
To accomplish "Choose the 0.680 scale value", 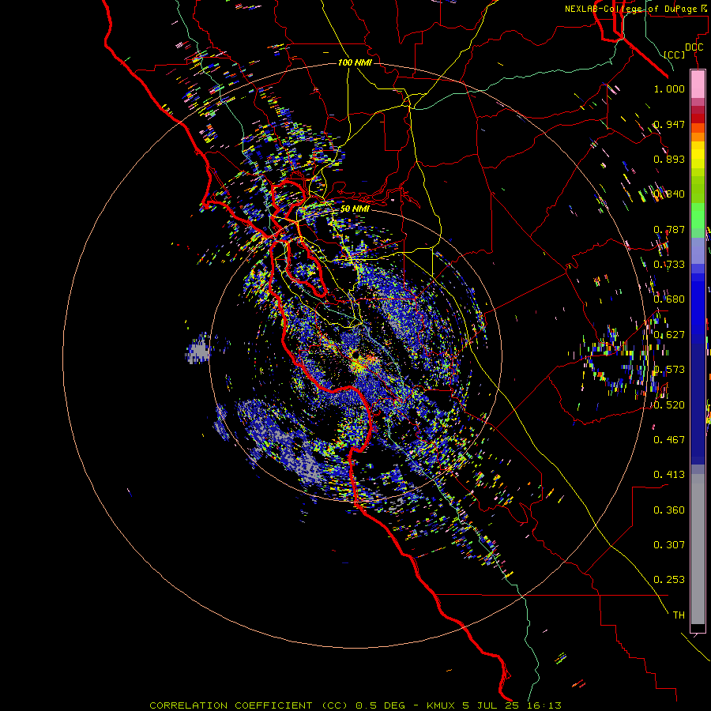I will tap(669, 299).
